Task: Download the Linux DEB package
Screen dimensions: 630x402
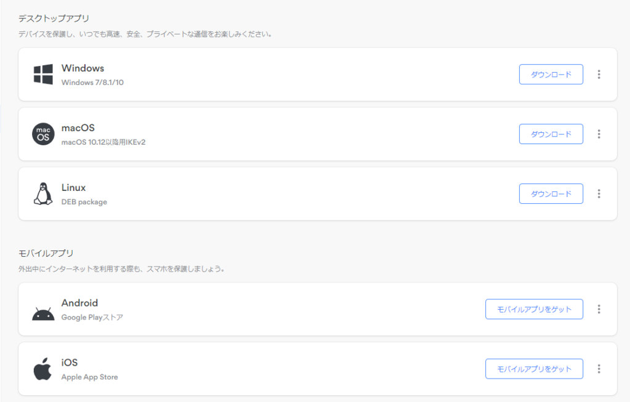Action: [551, 193]
